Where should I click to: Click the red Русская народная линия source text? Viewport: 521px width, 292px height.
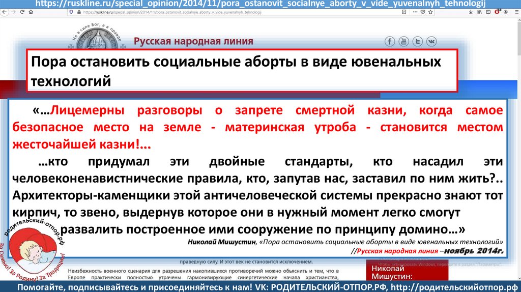[397, 251]
